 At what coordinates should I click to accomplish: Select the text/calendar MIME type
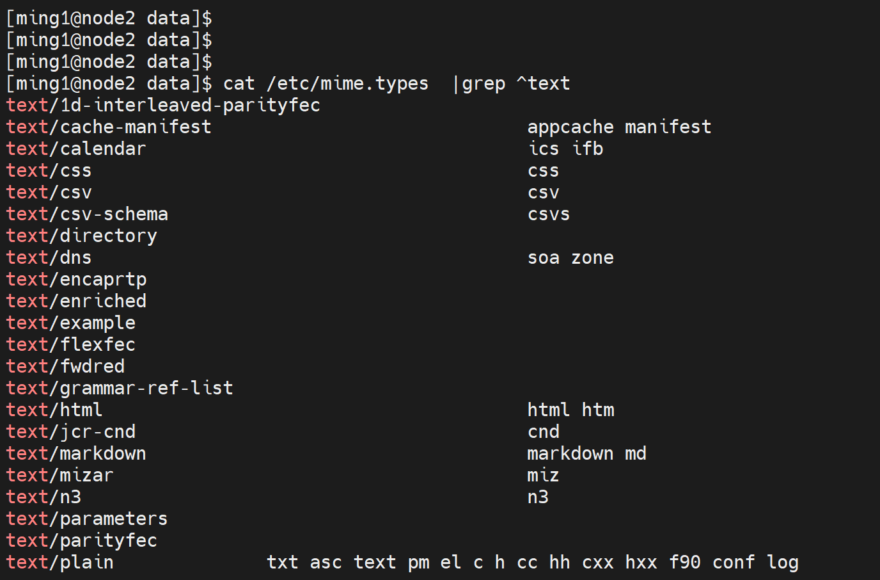coord(76,149)
